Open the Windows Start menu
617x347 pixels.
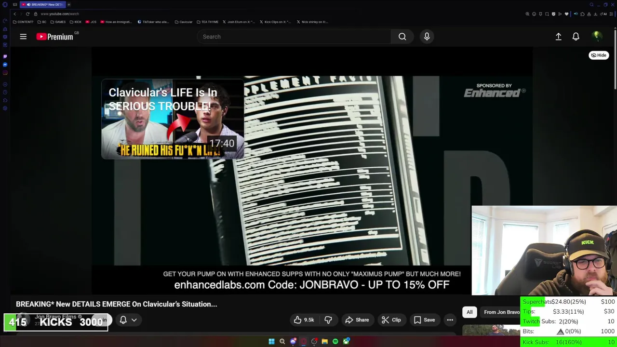pyautogui.click(x=271, y=341)
